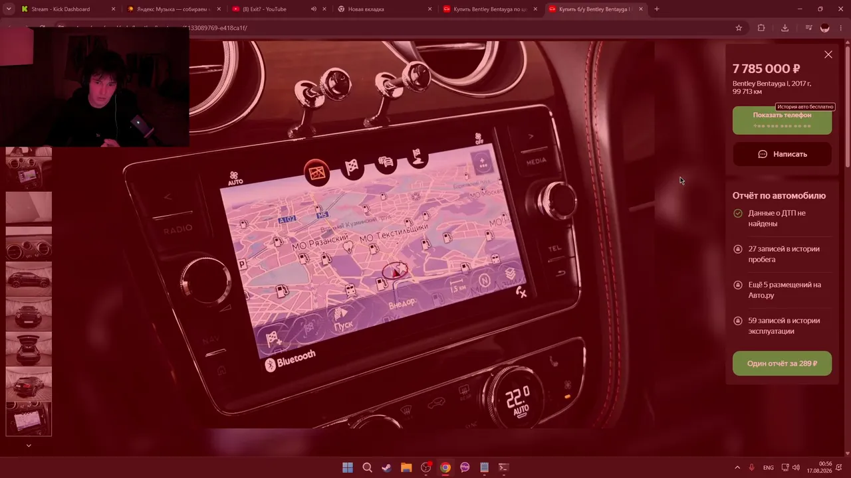Screen dimensions: 851x478
Task: Open the OBS icon with red badge
Action: [x=426, y=467]
